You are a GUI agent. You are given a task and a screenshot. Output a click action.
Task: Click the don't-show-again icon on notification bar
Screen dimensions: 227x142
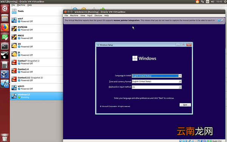click(x=222, y=21)
